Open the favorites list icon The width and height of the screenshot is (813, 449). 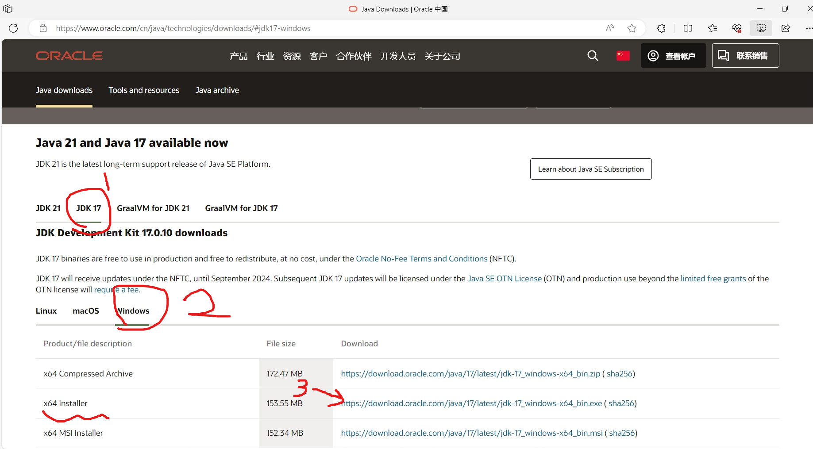tap(713, 28)
